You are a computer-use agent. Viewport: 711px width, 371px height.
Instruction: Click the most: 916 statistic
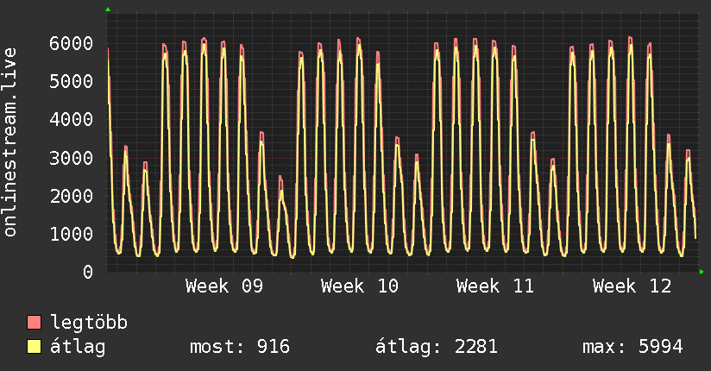[x=239, y=347]
